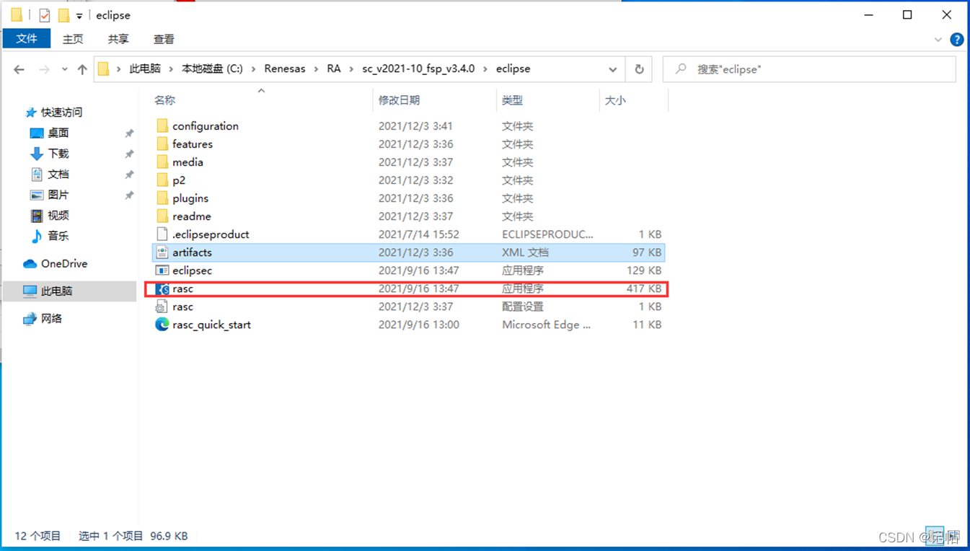Unpin Documents via its pin icon
The image size is (970, 551).
coord(129,175)
